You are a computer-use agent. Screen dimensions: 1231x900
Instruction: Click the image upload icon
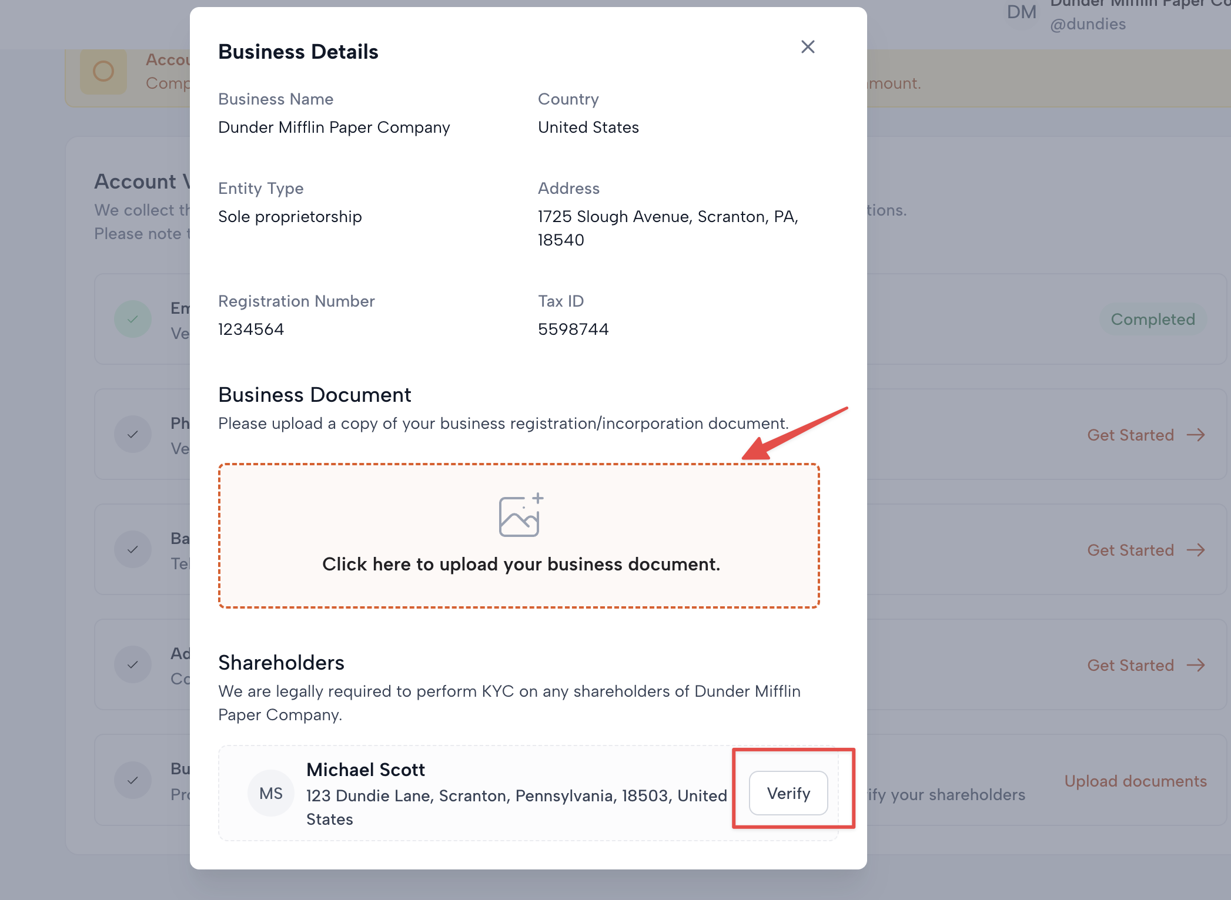520,515
